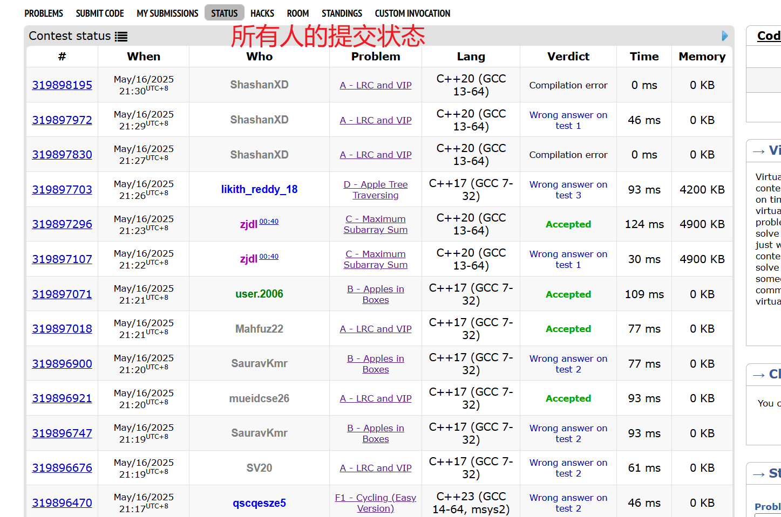Screen dimensions: 781x517
Task: Open submission 319898195
Action: tap(62, 85)
